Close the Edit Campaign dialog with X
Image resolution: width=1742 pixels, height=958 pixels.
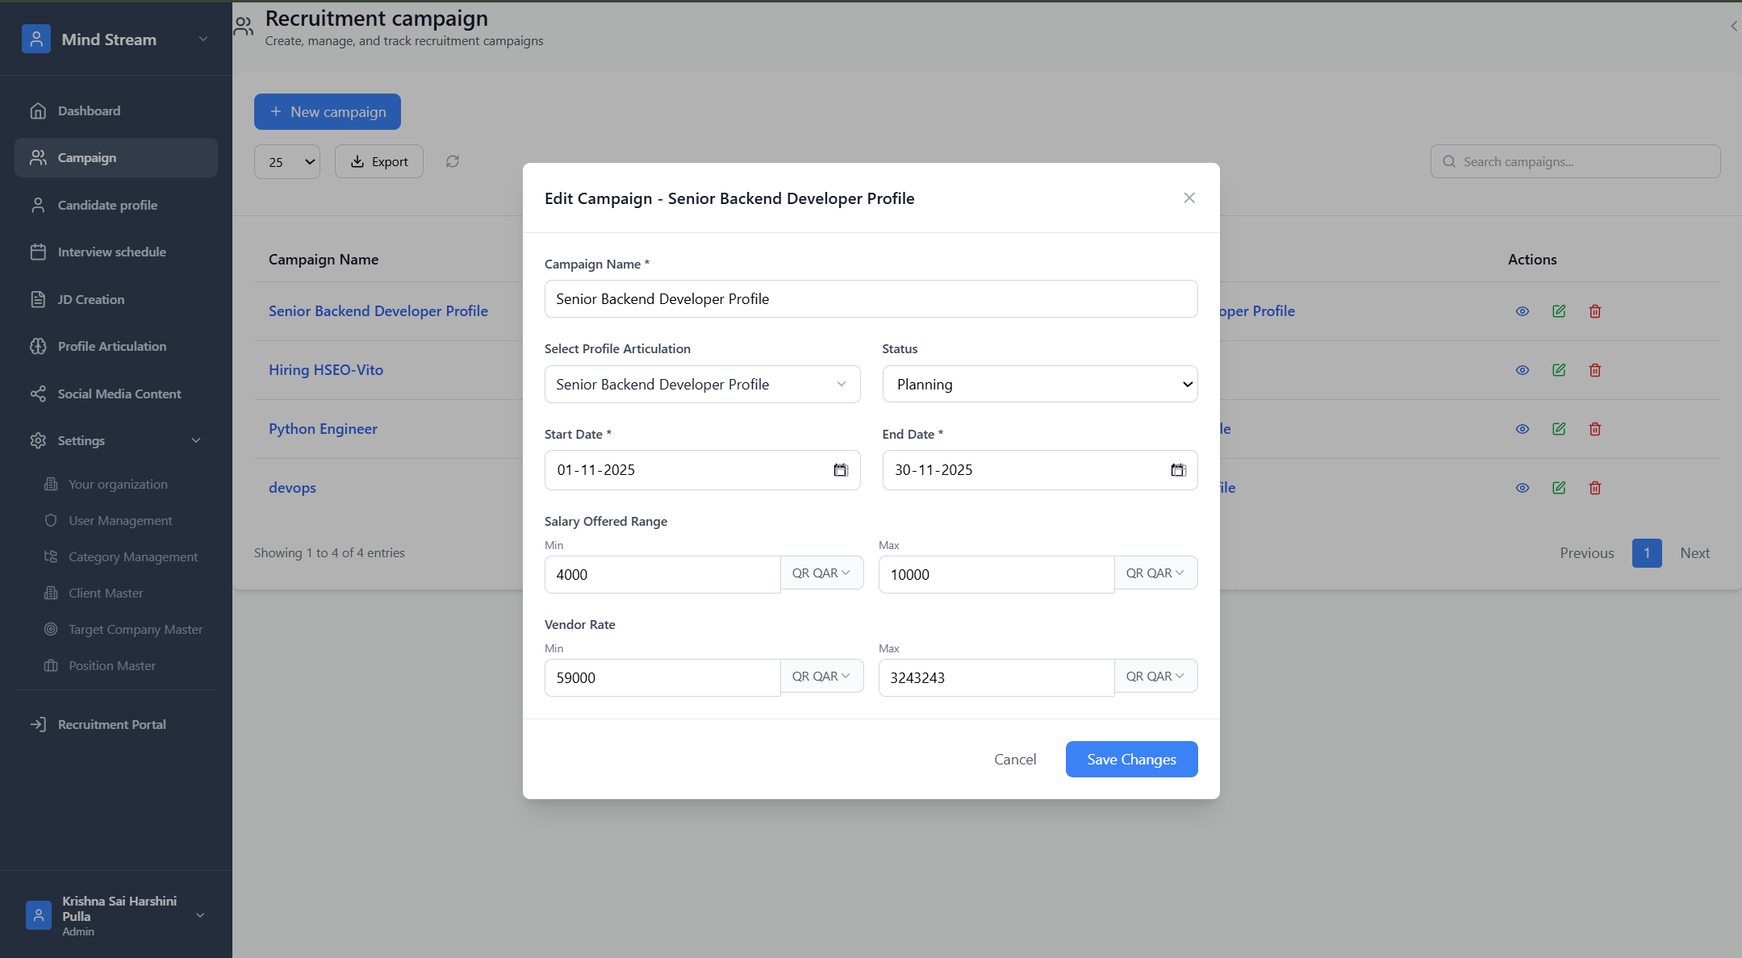pos(1189,198)
